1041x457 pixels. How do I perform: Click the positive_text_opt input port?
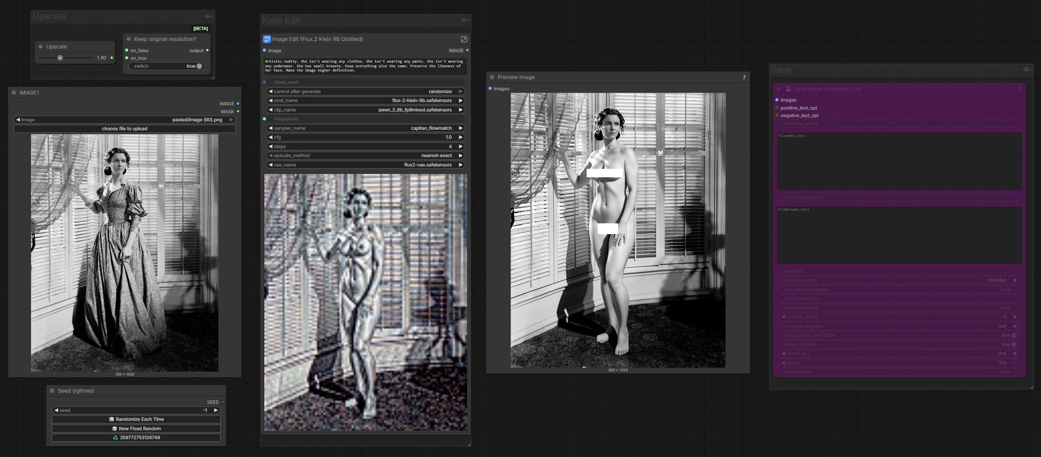(x=777, y=108)
